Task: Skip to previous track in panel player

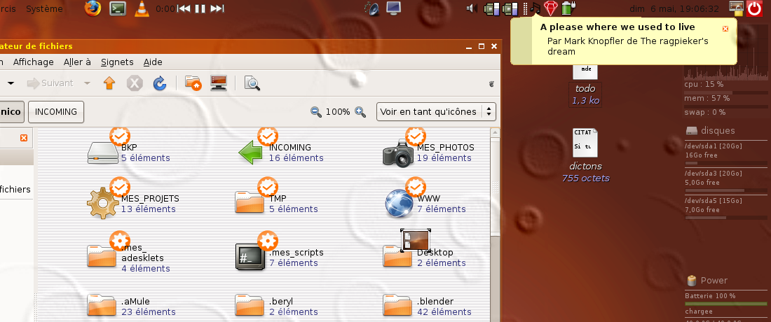Action: tap(184, 9)
